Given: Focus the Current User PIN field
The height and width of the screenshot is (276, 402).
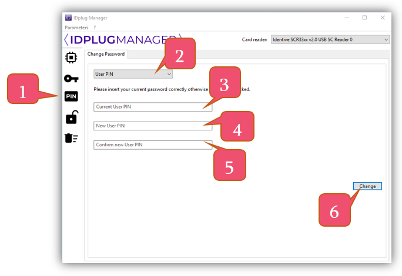Looking at the screenshot, I should [x=152, y=107].
